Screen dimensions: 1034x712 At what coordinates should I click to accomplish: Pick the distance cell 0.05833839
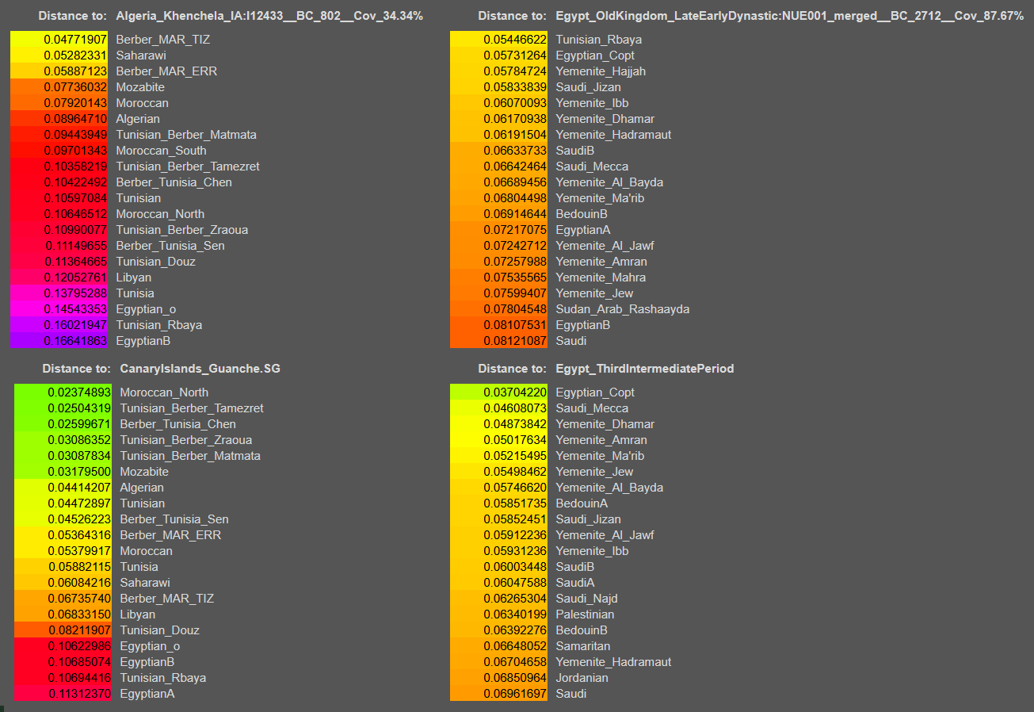pos(498,87)
